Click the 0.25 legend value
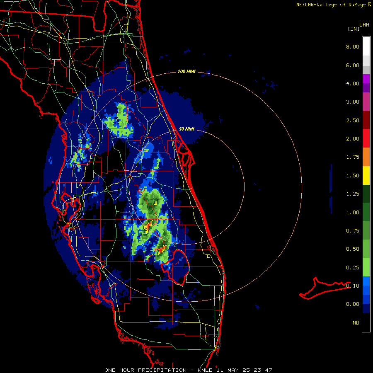Screen dimensions: 373x373 353,268
